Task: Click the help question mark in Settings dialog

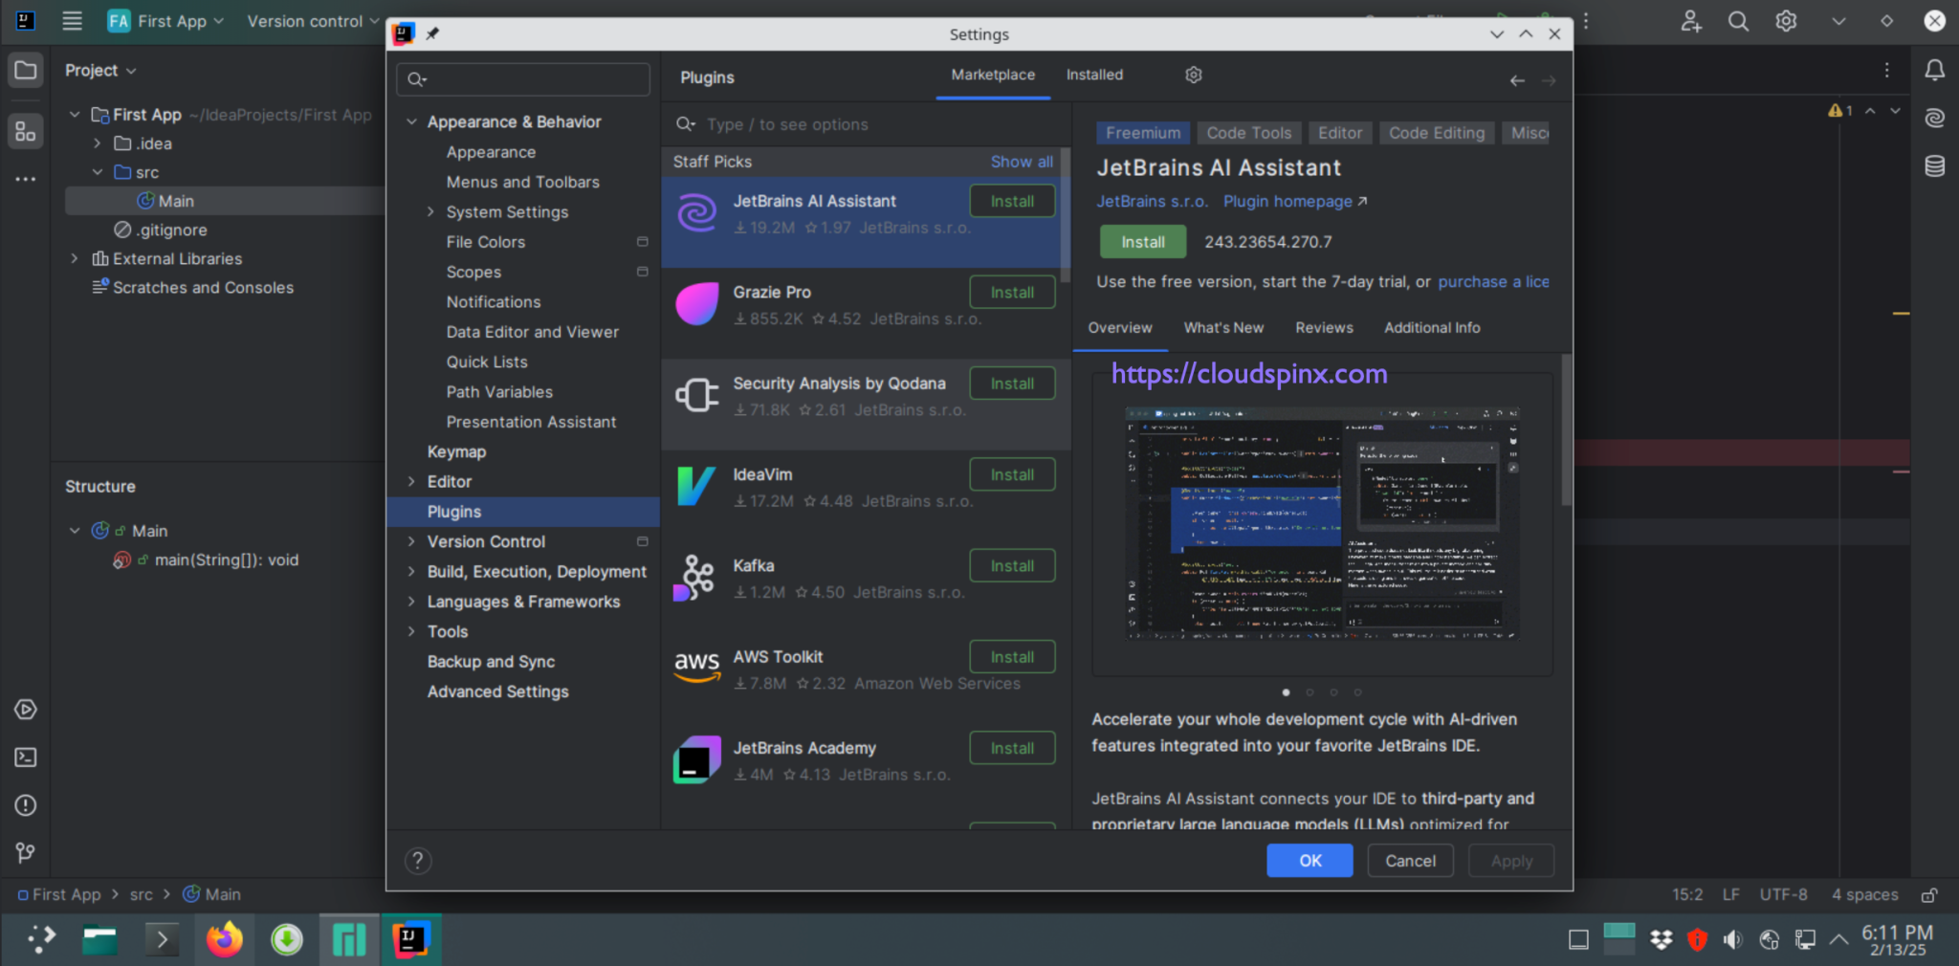Action: 418,860
